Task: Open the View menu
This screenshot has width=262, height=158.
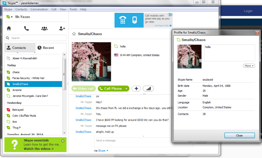Action: click(x=63, y=9)
